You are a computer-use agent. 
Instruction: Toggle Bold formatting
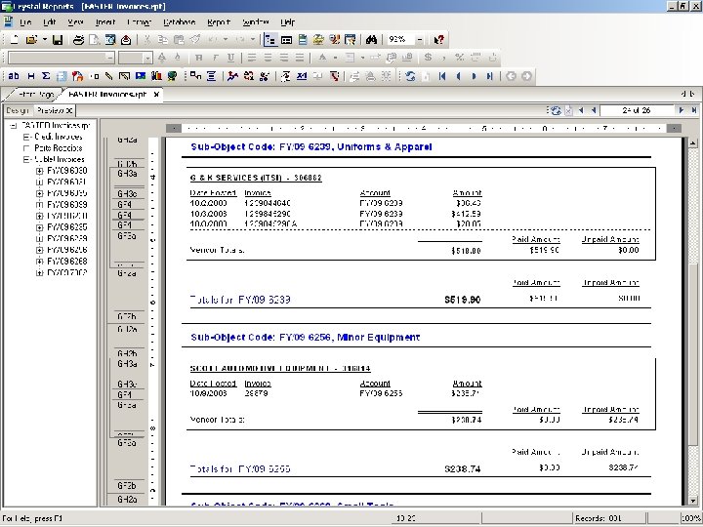click(x=199, y=58)
